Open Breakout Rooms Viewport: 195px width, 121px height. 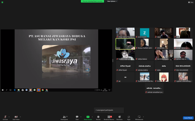tap(109, 118)
